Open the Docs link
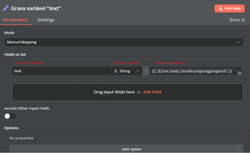Viewport: 250px width, 153px height. [x=234, y=20]
